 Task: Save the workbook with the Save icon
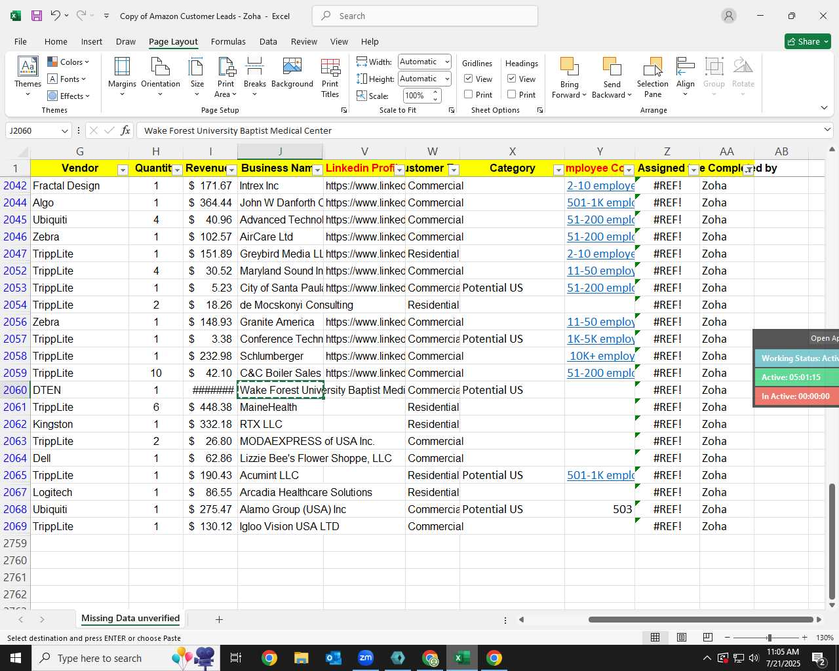37,16
